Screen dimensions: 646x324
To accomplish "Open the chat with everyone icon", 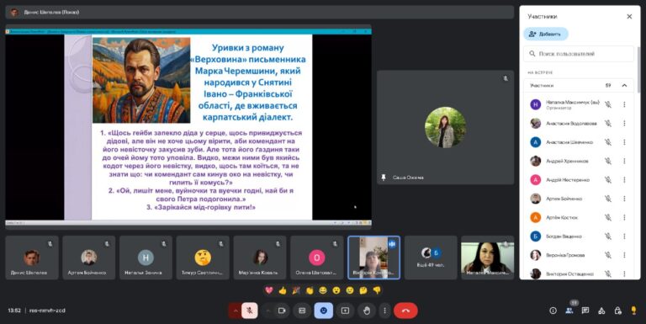I will point(585,311).
